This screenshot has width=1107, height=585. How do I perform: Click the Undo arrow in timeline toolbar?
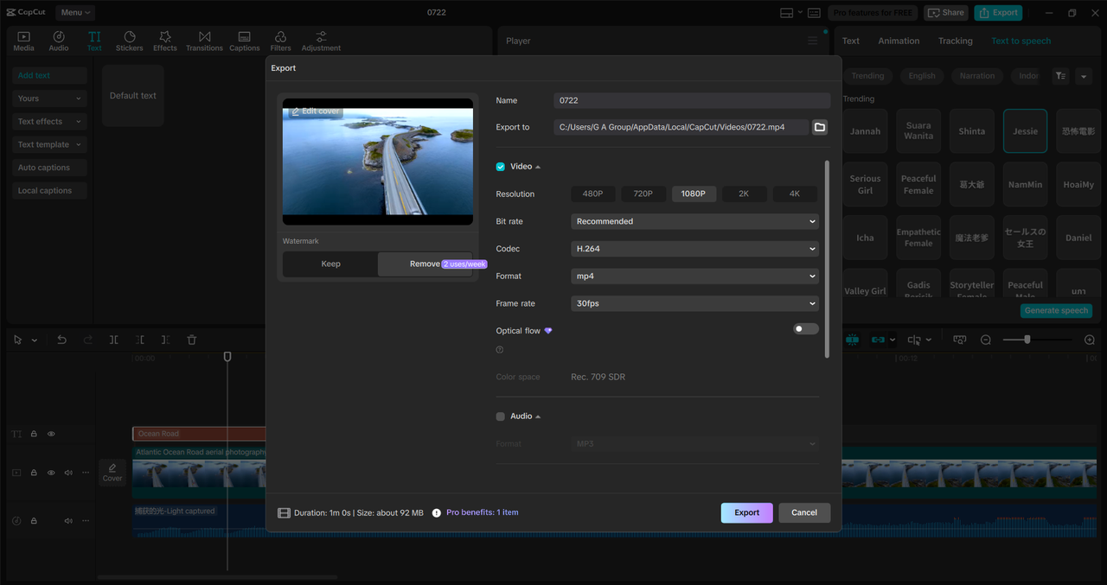[61, 340]
